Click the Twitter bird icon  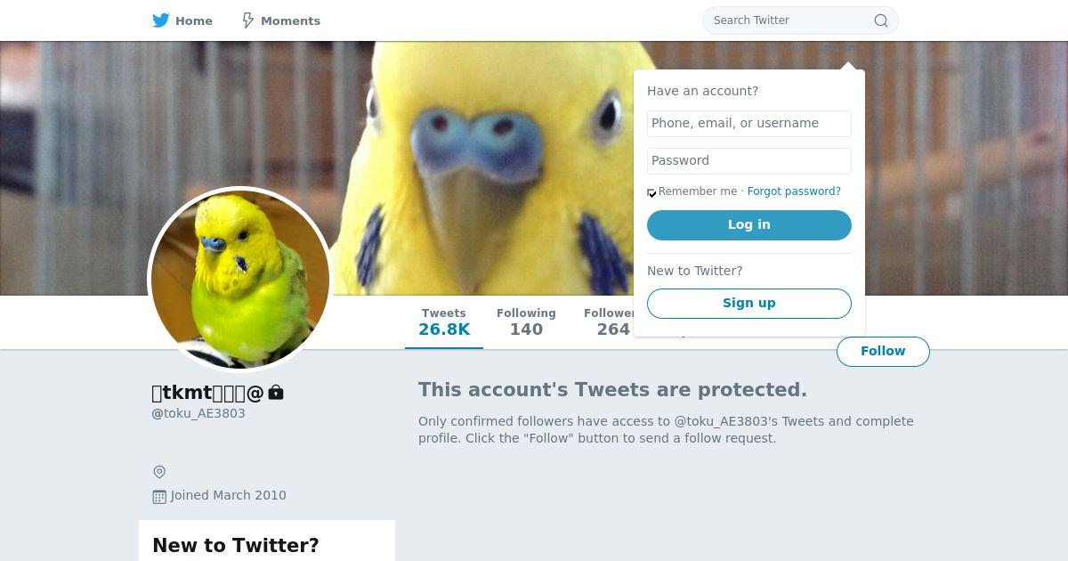tap(161, 20)
